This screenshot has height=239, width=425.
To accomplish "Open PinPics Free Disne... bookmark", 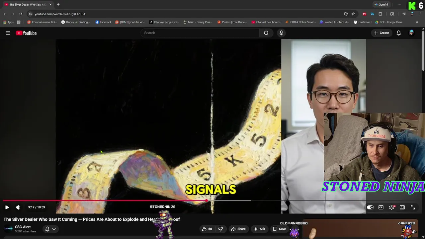I will [x=232, y=22].
